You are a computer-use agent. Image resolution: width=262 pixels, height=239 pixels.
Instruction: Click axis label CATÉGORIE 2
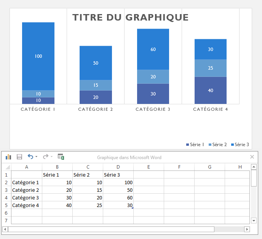96,109
